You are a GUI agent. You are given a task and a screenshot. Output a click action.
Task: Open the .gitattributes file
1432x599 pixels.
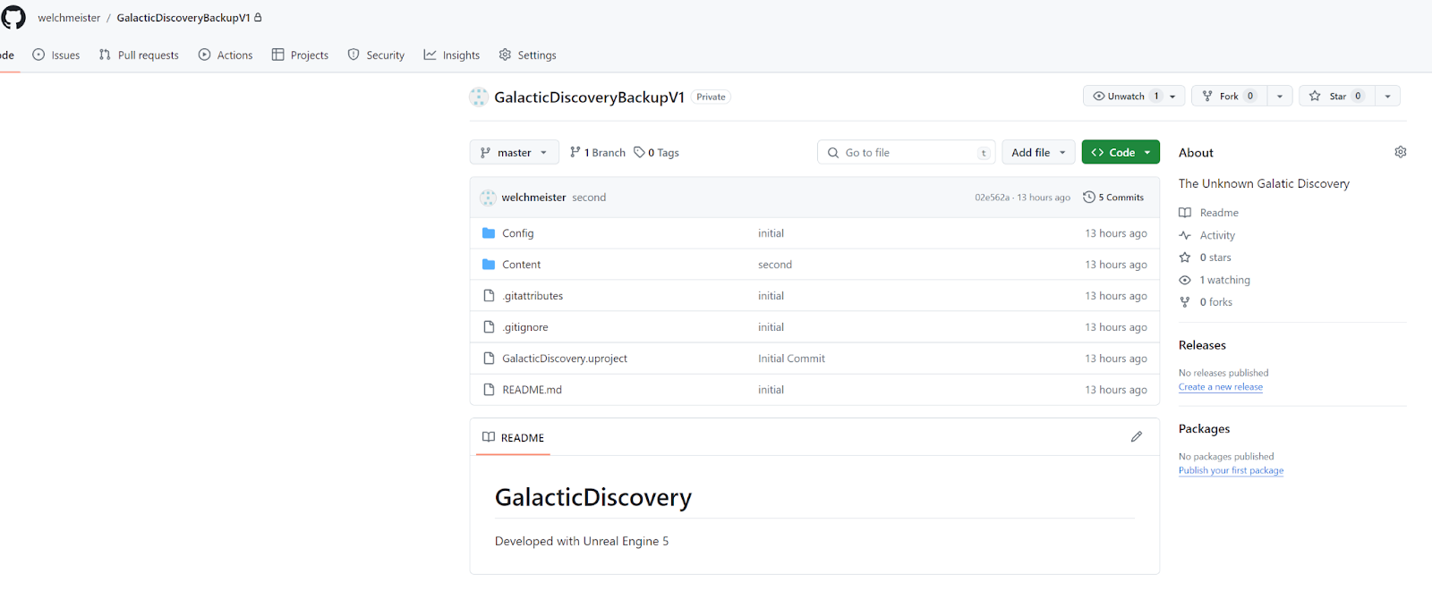[533, 296]
